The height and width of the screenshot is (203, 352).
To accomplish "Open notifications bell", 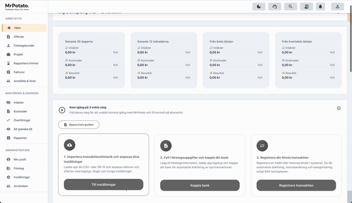I will point(321,6).
